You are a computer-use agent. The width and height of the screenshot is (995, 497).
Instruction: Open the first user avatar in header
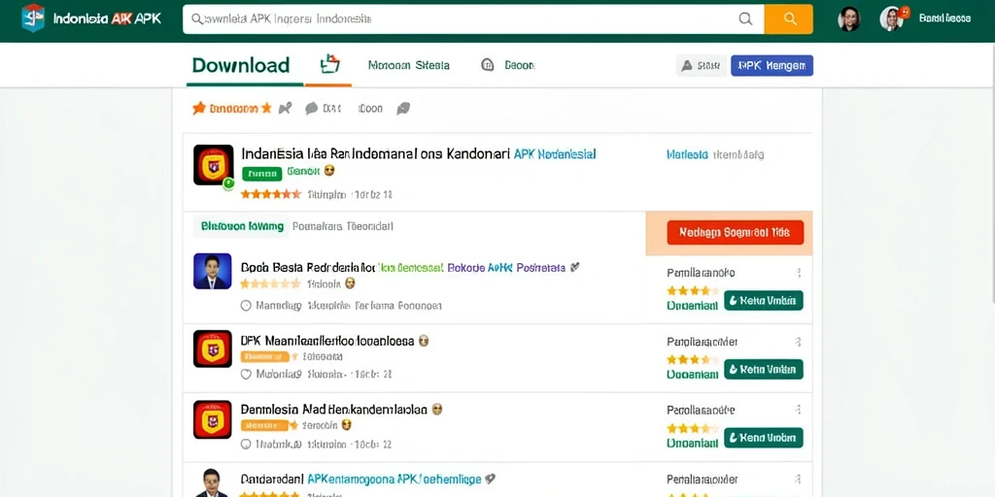click(849, 19)
